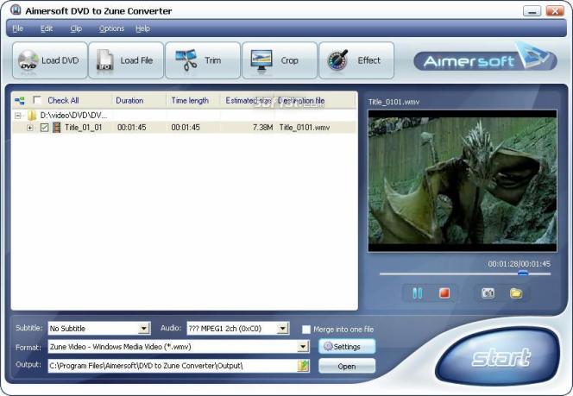Open the Format dropdown
573x396 pixels.
click(303, 347)
